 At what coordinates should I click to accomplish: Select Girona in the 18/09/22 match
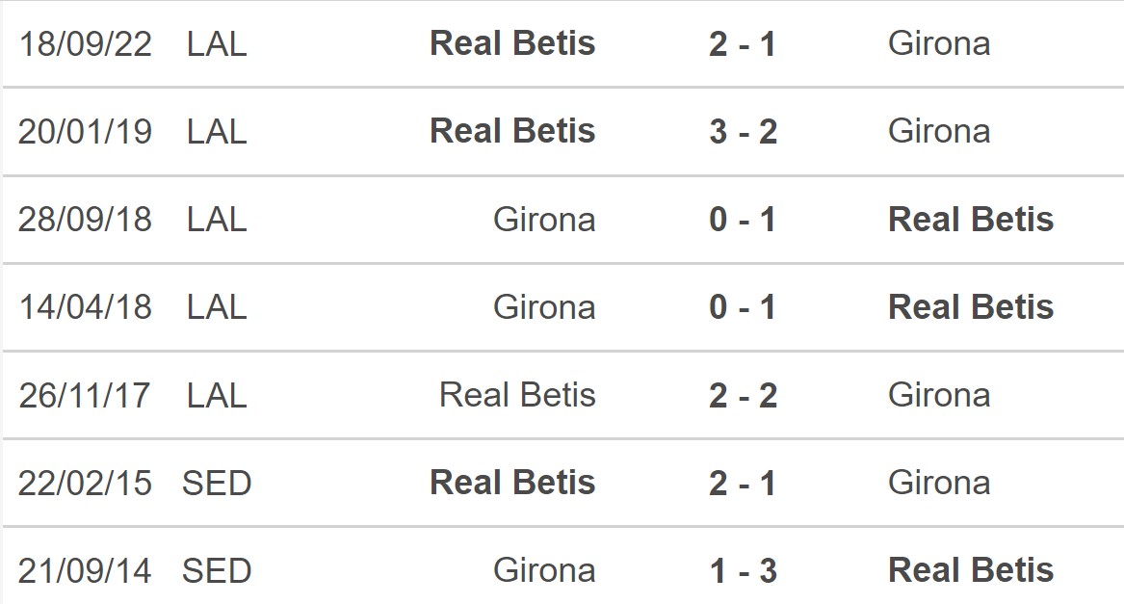(939, 43)
